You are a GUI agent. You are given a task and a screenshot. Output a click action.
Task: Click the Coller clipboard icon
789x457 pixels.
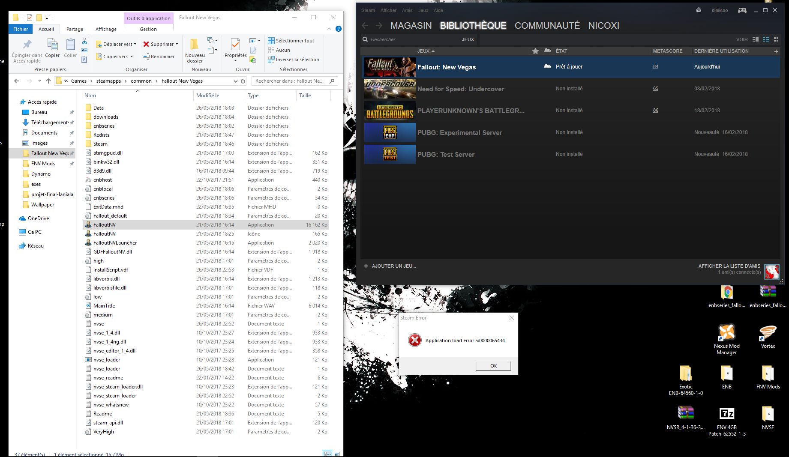coord(70,45)
